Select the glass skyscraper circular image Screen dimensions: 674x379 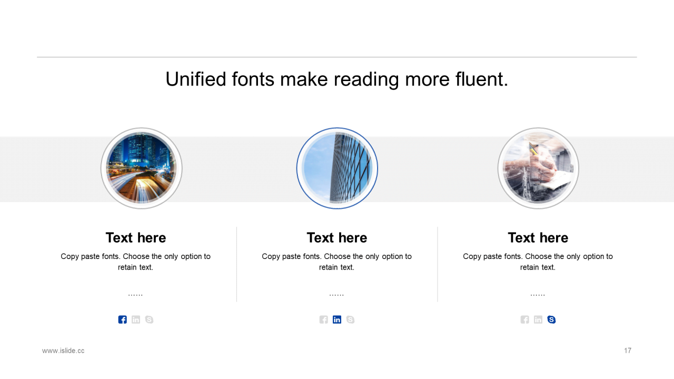click(337, 168)
